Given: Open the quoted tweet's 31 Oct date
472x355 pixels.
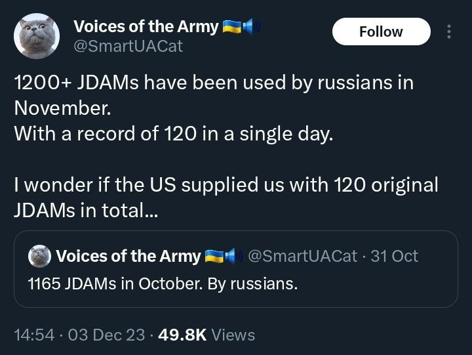Looking at the screenshot, I should pyautogui.click(x=394, y=256).
